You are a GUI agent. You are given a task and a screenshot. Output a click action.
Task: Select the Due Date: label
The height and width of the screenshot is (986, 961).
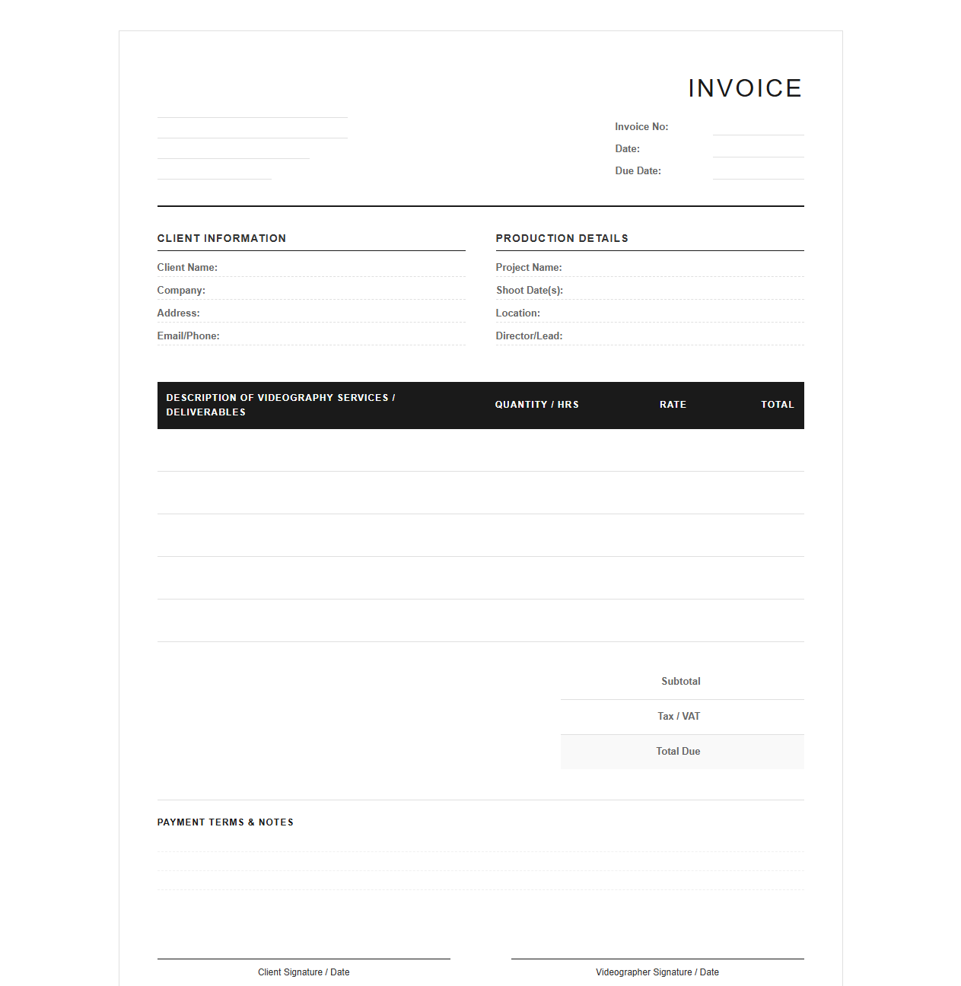click(x=638, y=171)
